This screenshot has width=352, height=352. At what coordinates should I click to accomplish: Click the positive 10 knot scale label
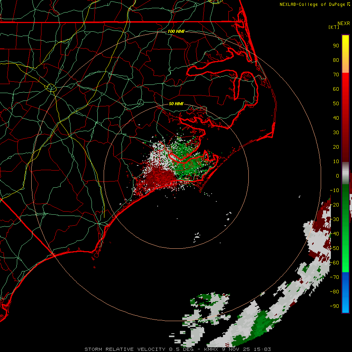click(x=336, y=162)
